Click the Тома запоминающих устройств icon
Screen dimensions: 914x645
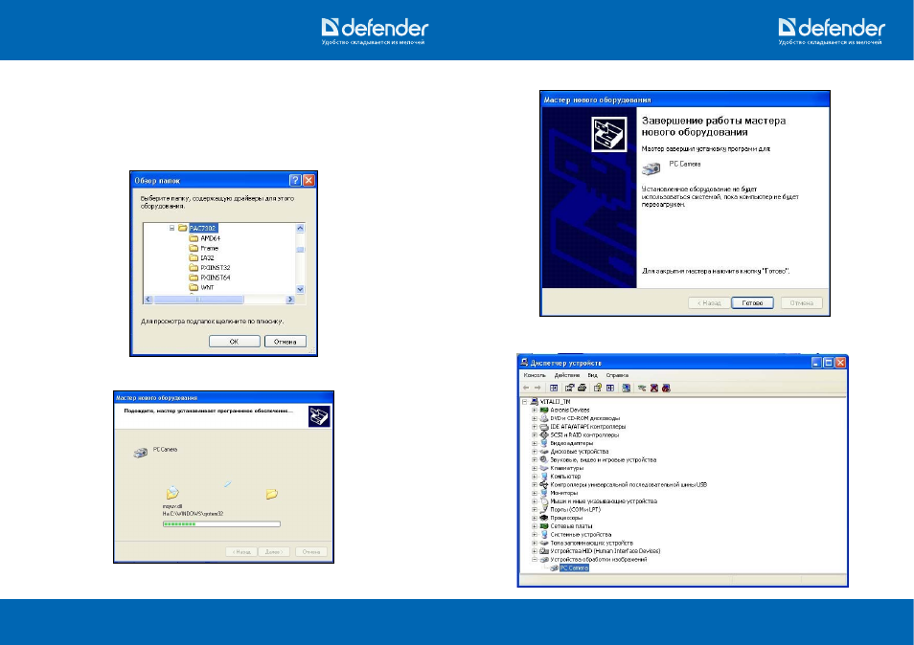pyautogui.click(x=544, y=543)
